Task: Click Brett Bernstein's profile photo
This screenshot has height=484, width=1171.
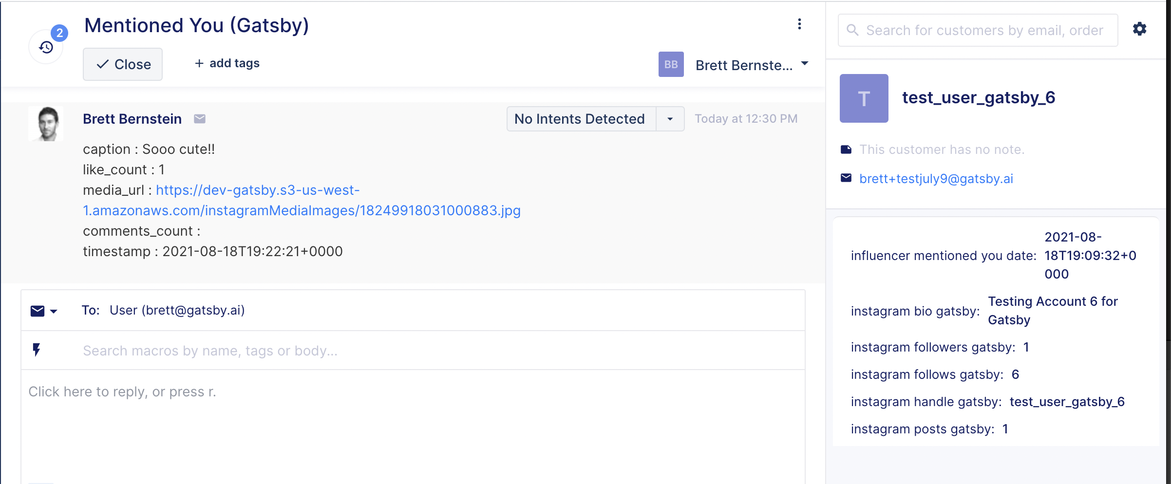Action: [46, 124]
